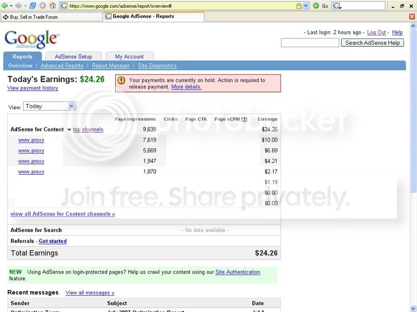Click the $1.19 earnings value

coord(271,182)
